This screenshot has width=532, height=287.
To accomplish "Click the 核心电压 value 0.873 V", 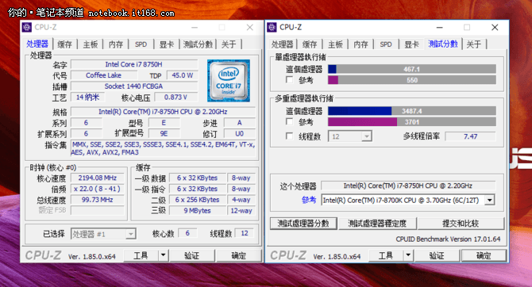I will [175, 97].
